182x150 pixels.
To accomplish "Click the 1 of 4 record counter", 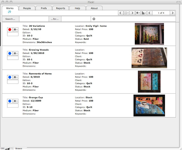I will click(x=161, y=13).
